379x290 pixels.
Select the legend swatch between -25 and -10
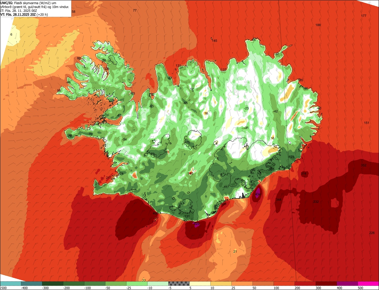[x=137, y=283]
